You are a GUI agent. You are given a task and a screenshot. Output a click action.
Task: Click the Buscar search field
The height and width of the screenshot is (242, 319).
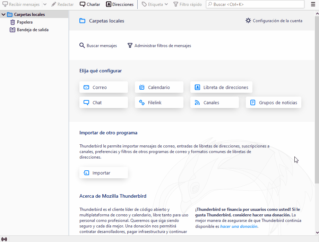pos(255,4)
